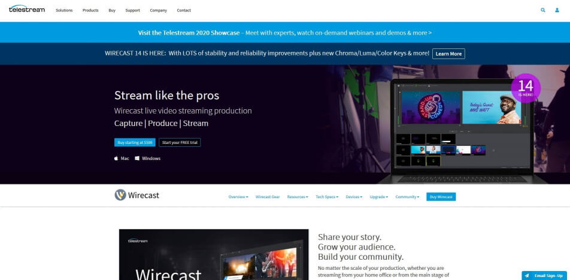Expand the Community dropdown
The image size is (570, 280).
407,197
